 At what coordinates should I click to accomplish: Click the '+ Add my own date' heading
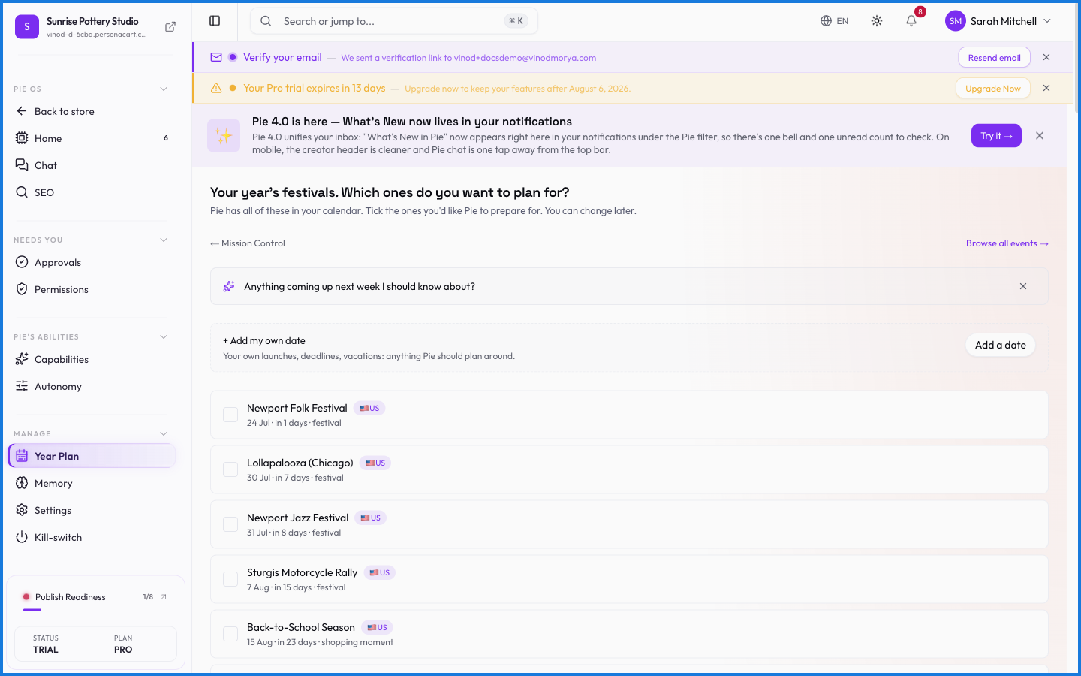pyautogui.click(x=264, y=341)
